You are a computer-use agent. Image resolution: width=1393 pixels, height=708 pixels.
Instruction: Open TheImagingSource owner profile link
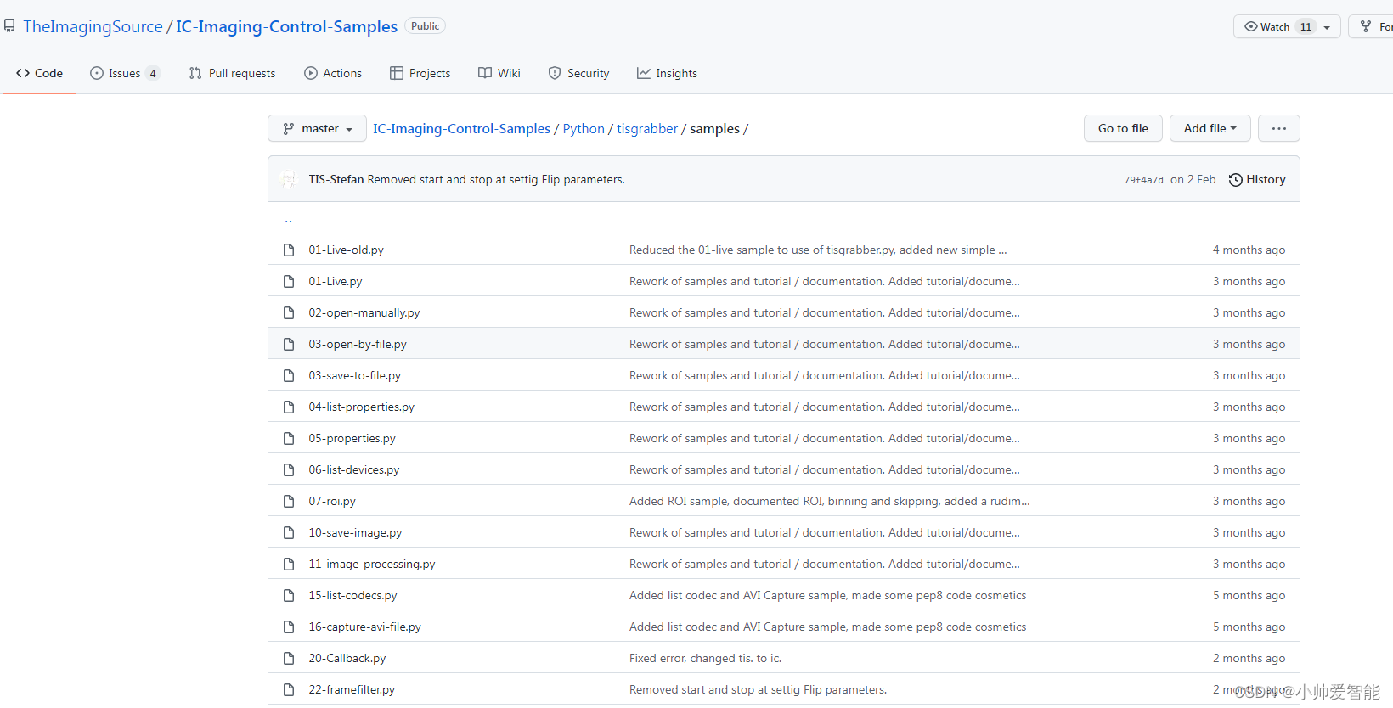click(93, 26)
